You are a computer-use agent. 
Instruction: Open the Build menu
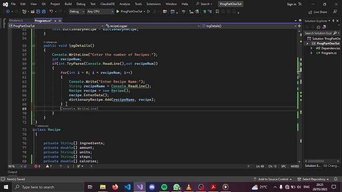point(68,4)
